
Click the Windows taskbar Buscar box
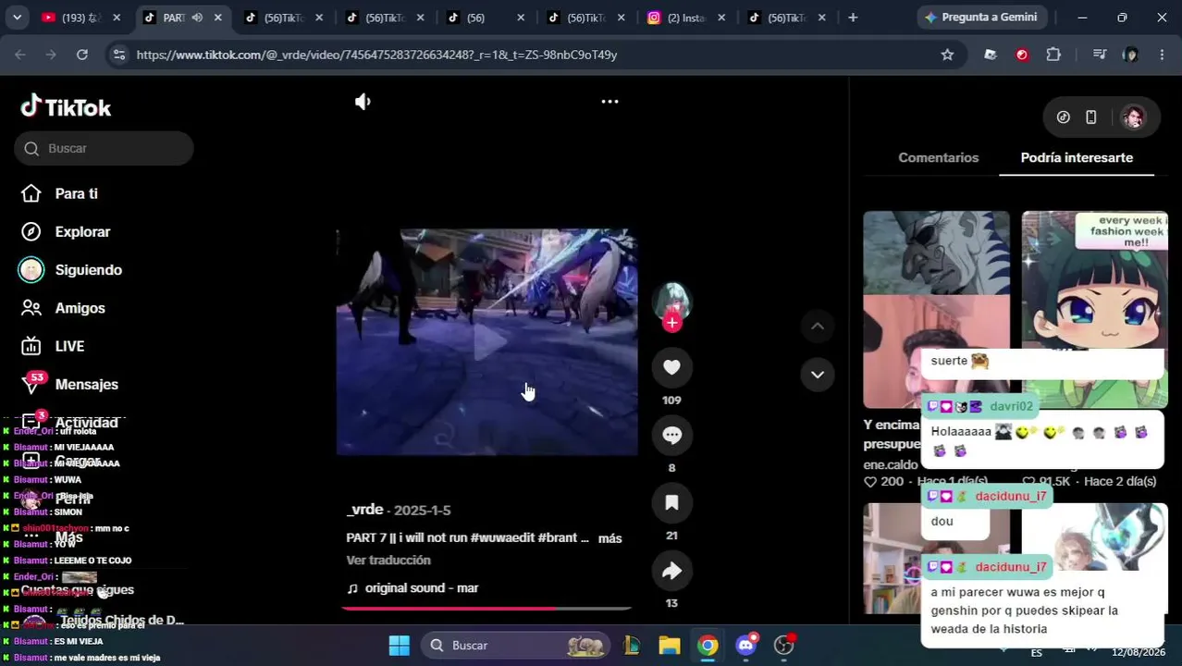516,645
